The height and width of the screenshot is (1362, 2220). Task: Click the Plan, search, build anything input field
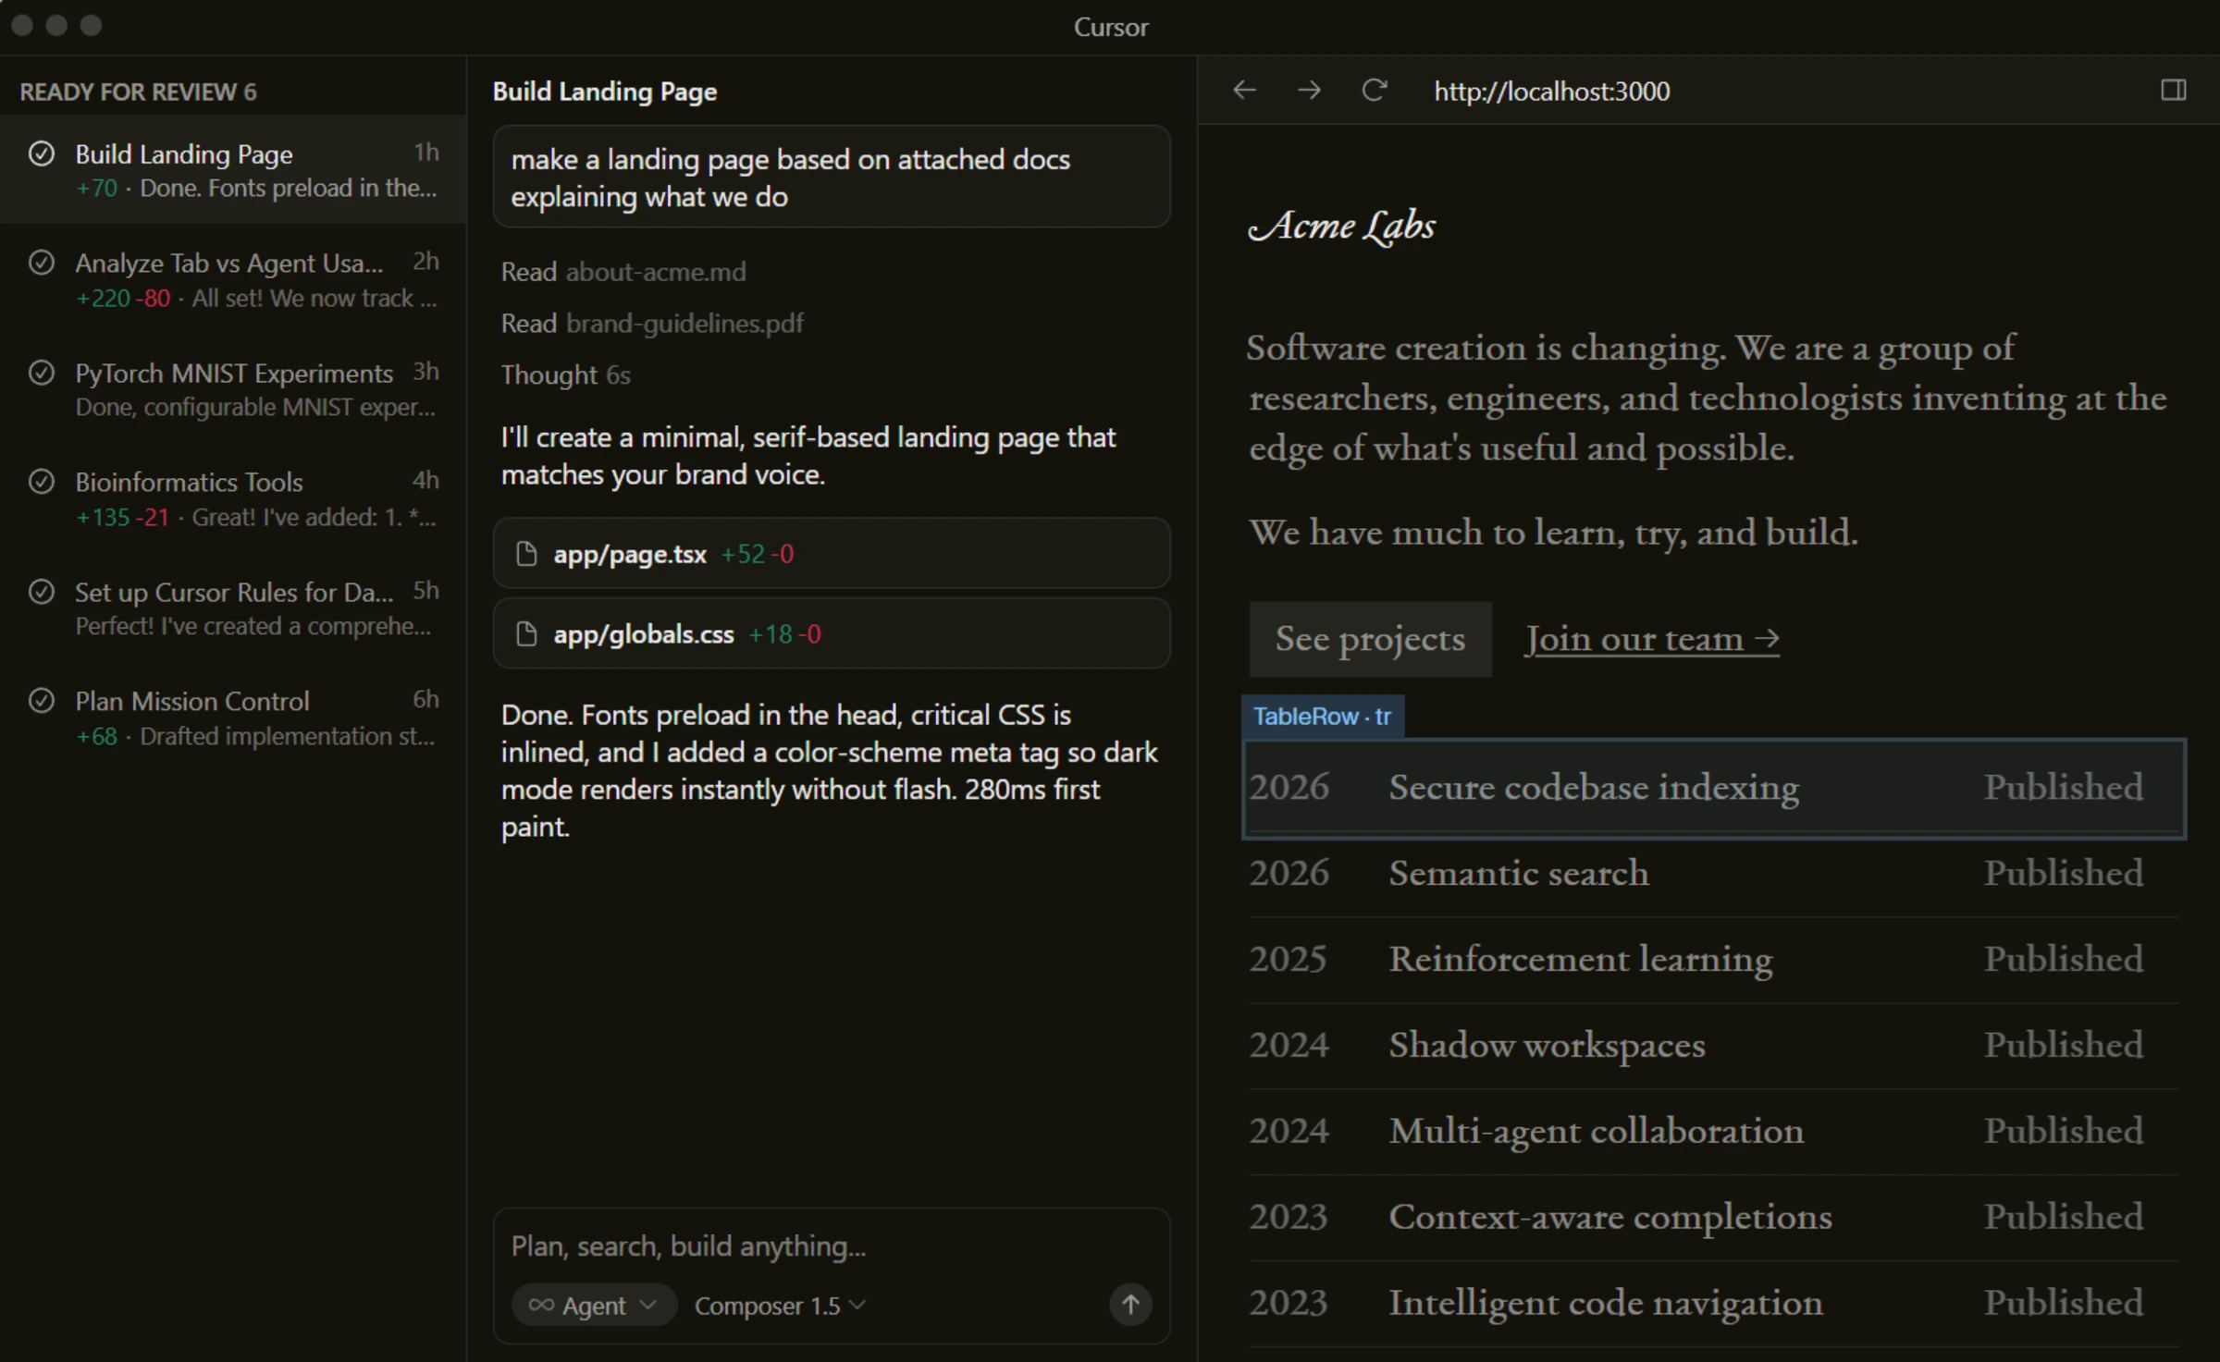(688, 1245)
